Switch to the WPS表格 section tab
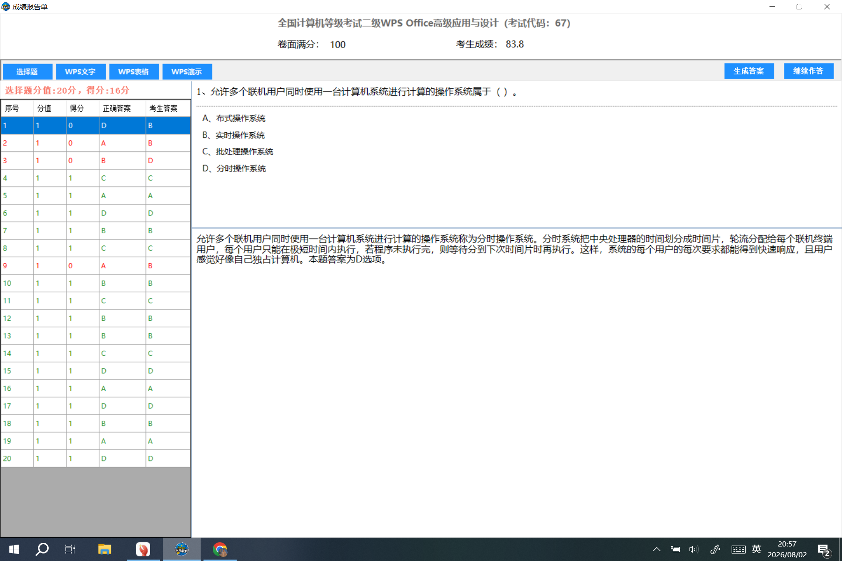842x561 pixels. point(134,72)
